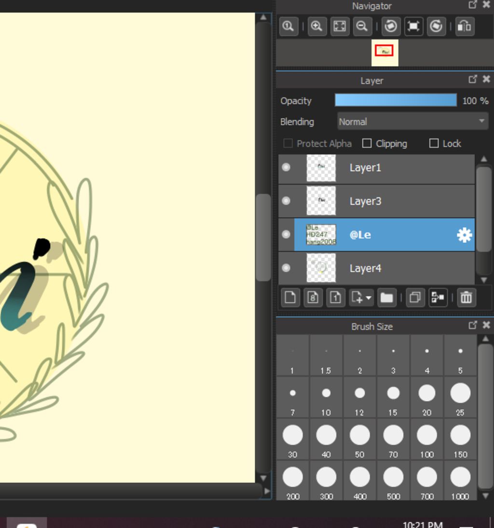Zoom in using the Navigator plus magnifier
This screenshot has height=528, width=494.
316,26
